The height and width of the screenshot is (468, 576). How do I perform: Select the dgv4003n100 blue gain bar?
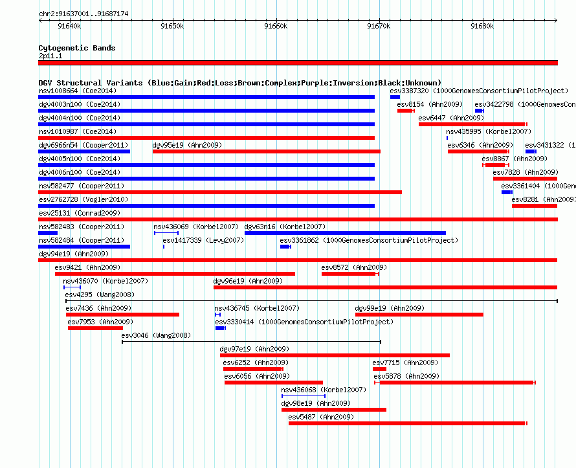click(206, 111)
